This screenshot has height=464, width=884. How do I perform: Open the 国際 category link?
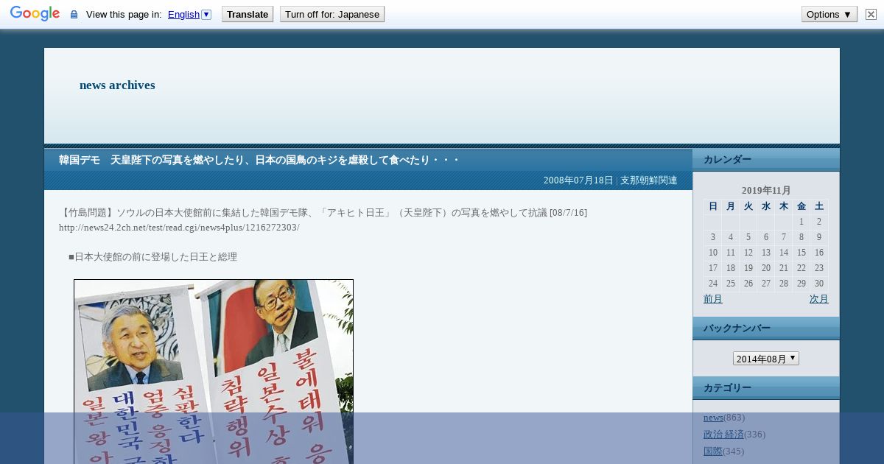(x=713, y=451)
